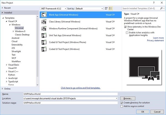Uncheck Create directory for solution

(122, 103)
